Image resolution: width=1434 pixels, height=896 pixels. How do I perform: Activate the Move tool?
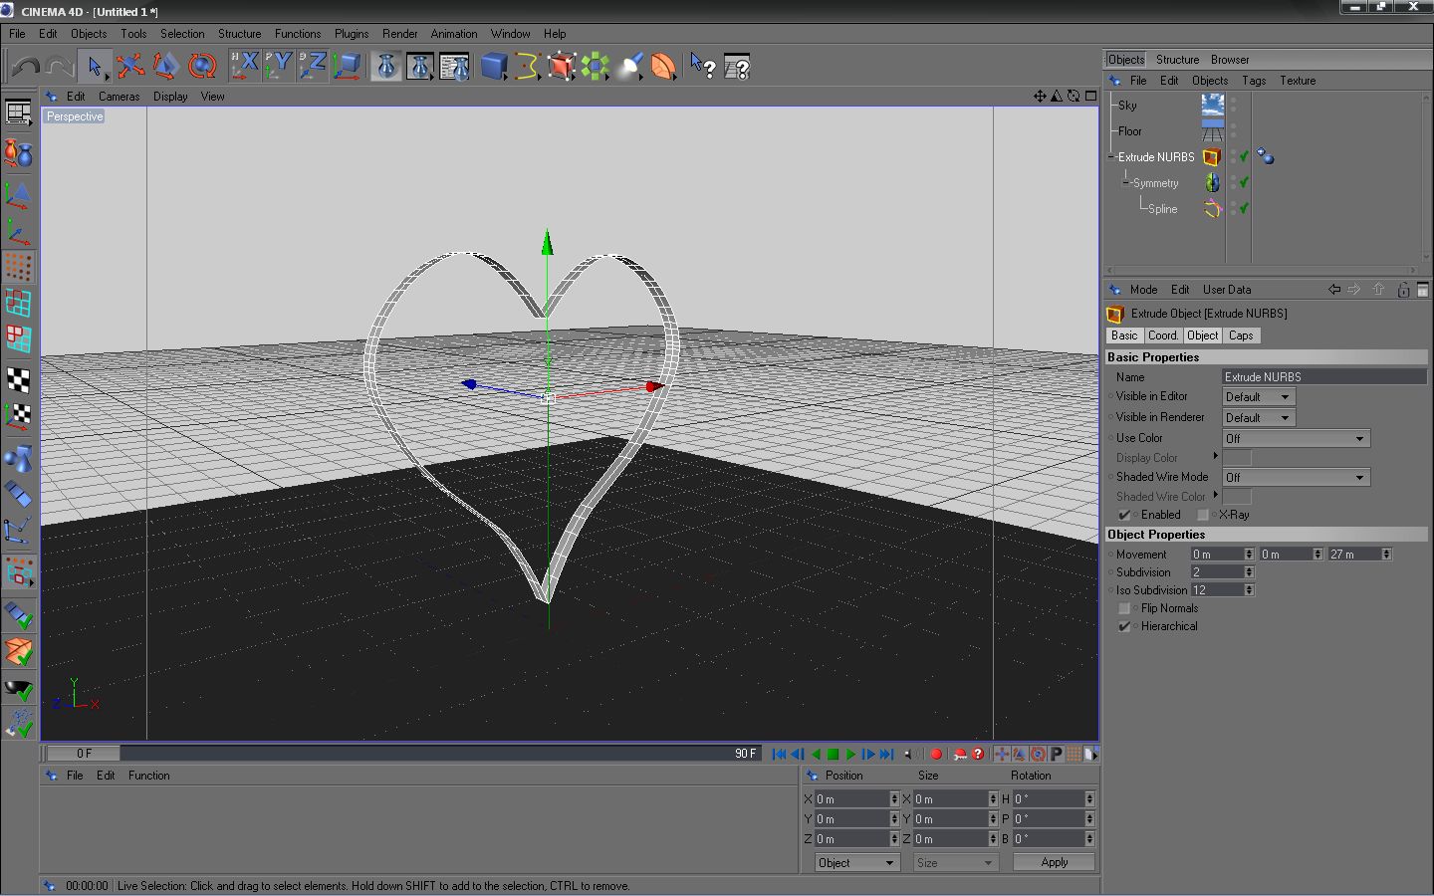[129, 67]
